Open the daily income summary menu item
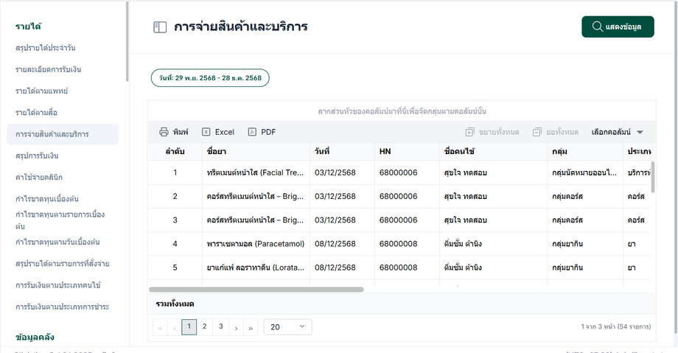This screenshot has height=353, width=678. pos(46,48)
